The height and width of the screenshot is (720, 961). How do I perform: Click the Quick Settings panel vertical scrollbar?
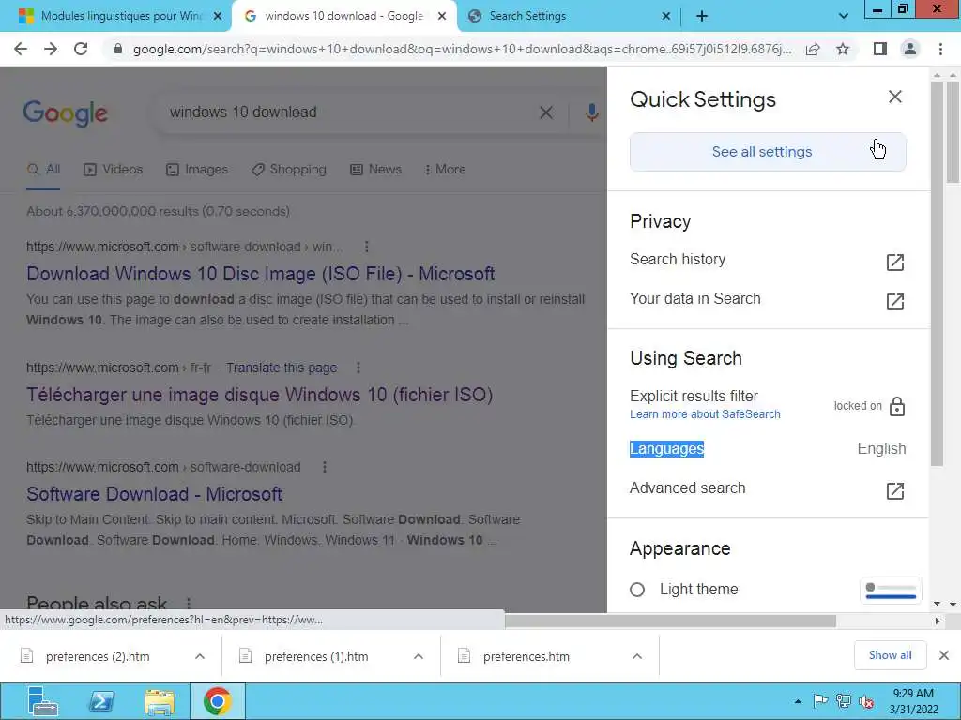pyautogui.click(x=937, y=275)
